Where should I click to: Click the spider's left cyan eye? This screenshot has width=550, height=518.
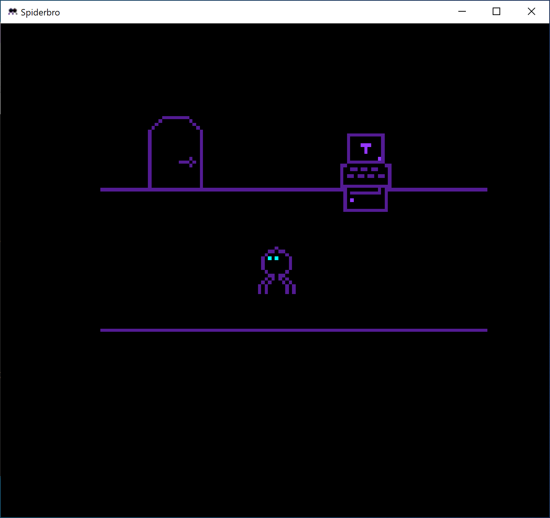tap(270, 258)
